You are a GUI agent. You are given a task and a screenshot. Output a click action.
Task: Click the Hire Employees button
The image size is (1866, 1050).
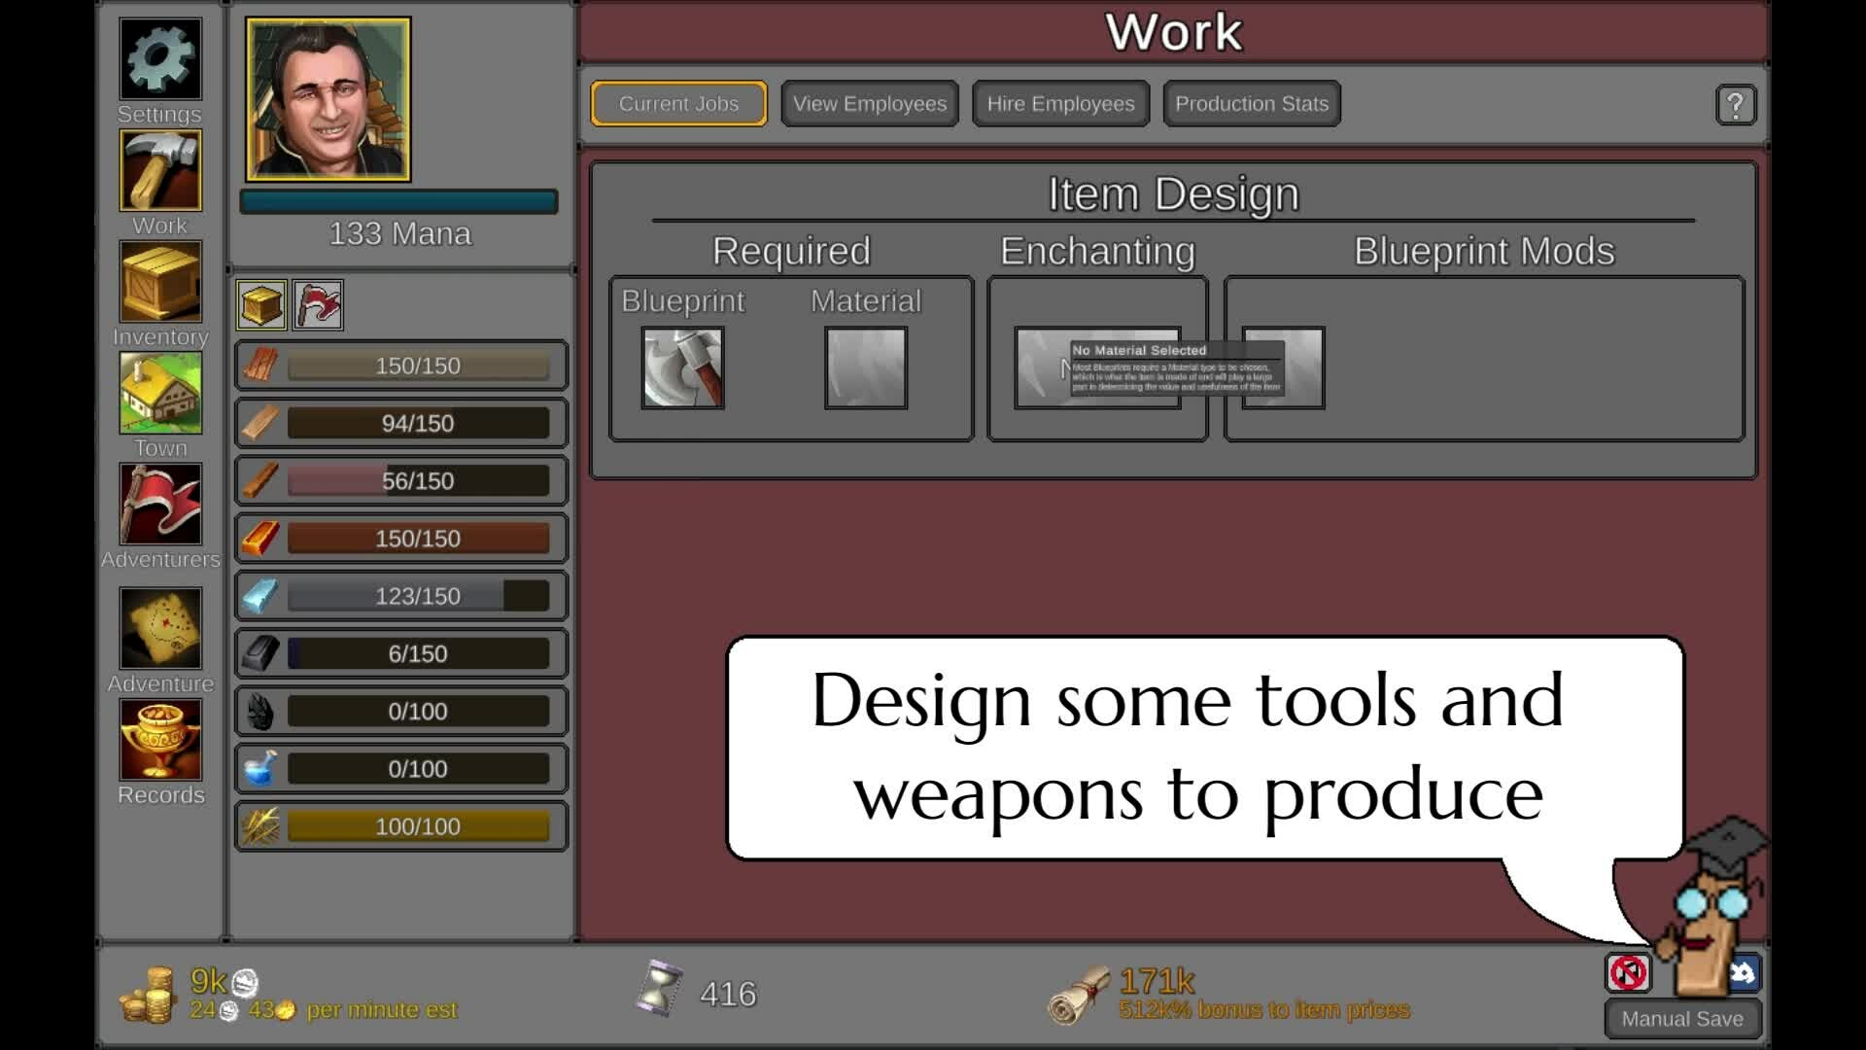(1060, 104)
